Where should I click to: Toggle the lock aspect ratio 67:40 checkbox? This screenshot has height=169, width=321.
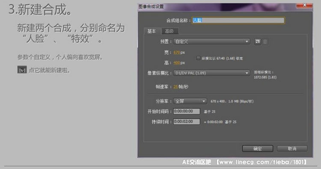[x=198, y=58]
